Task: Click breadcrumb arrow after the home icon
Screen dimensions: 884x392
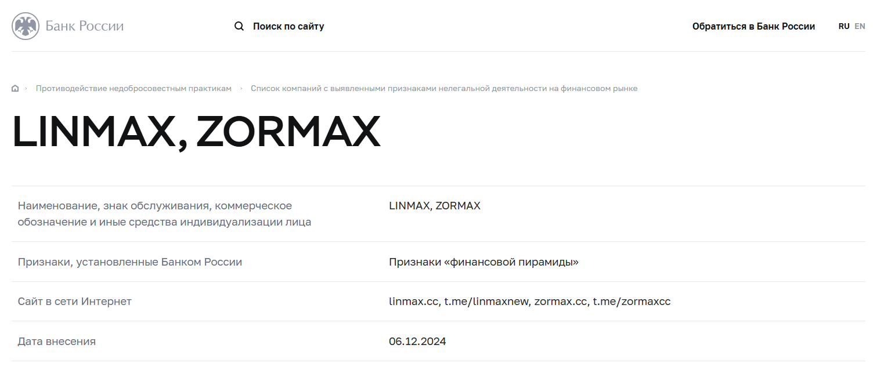Action: click(26, 89)
